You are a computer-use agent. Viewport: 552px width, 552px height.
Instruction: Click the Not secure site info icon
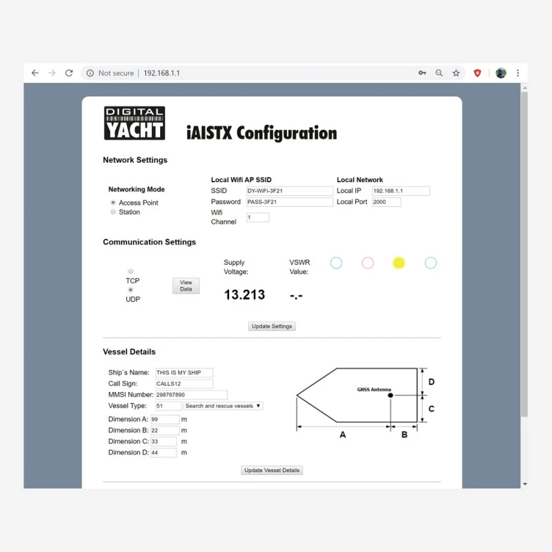(90, 72)
